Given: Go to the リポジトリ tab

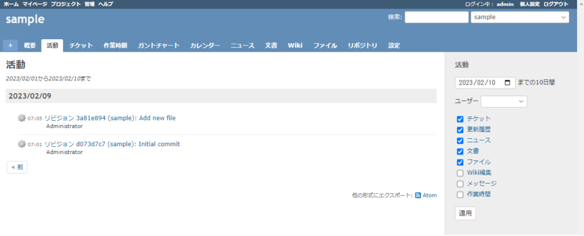Looking at the screenshot, I should (362, 45).
